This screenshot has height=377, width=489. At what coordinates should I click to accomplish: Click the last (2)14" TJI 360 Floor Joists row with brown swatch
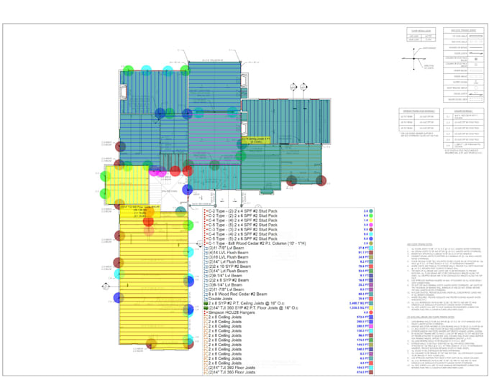coord(288,372)
